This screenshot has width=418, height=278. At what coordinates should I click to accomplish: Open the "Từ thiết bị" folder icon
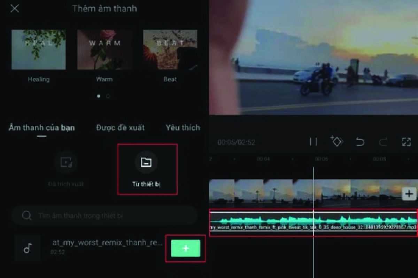[147, 162]
